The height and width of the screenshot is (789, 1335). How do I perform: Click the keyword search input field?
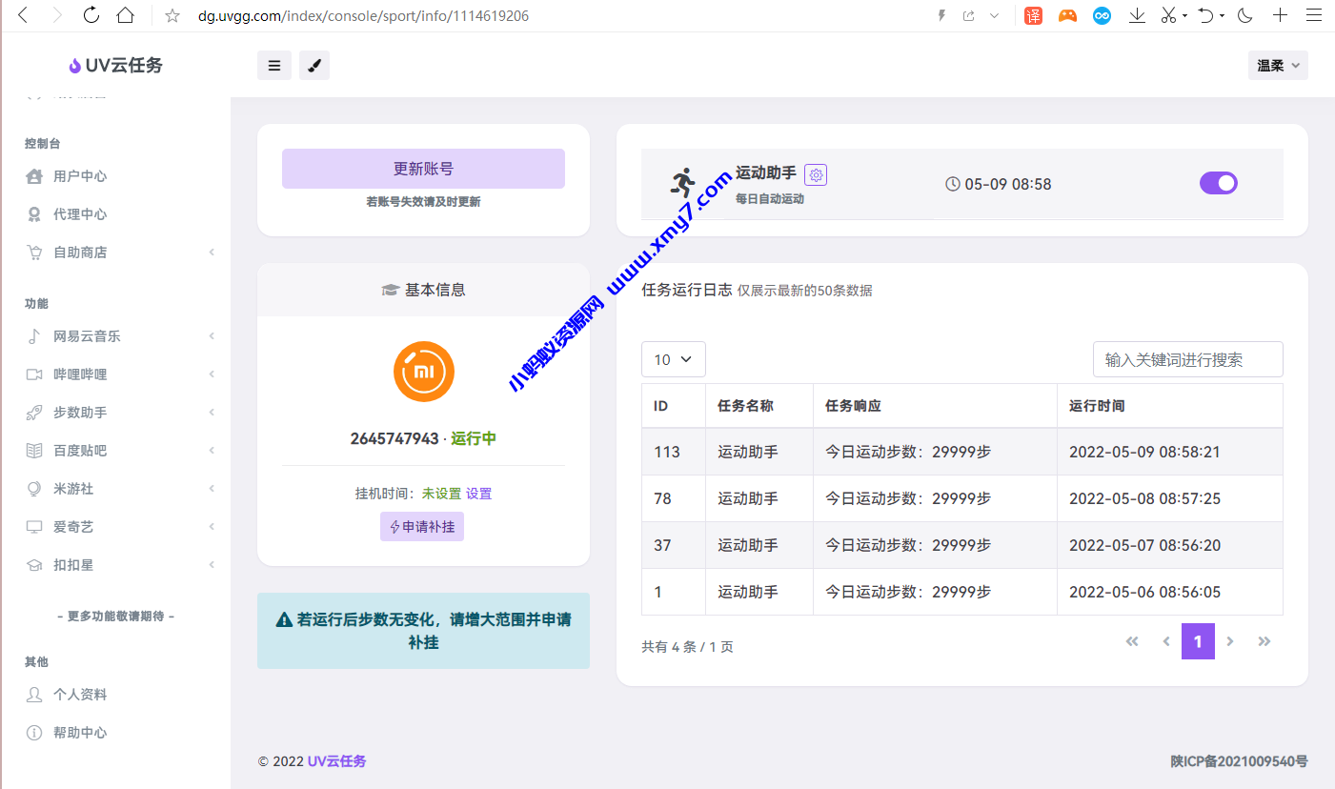coord(1187,359)
